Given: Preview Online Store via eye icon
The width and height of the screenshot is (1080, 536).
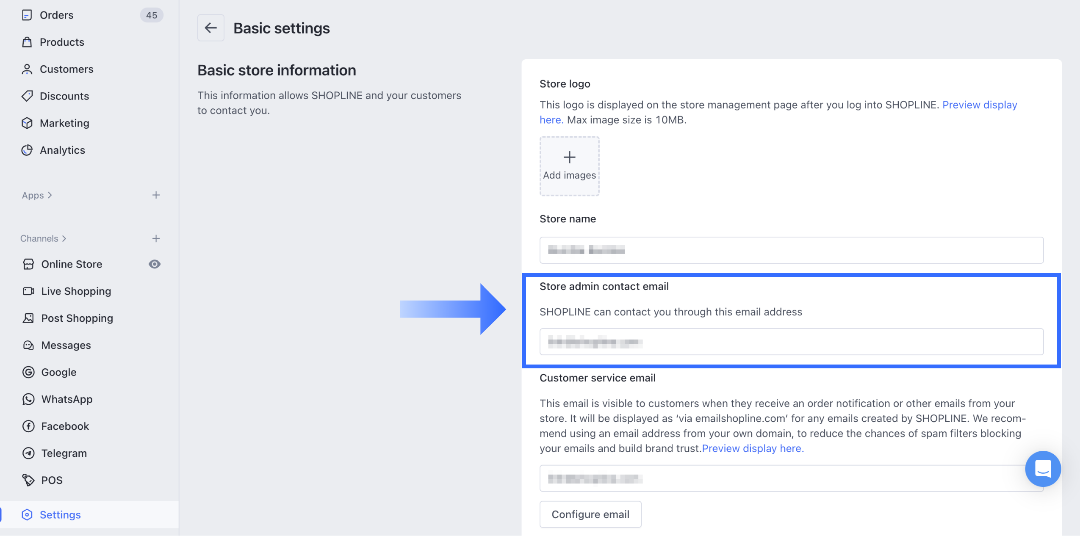Looking at the screenshot, I should [155, 264].
